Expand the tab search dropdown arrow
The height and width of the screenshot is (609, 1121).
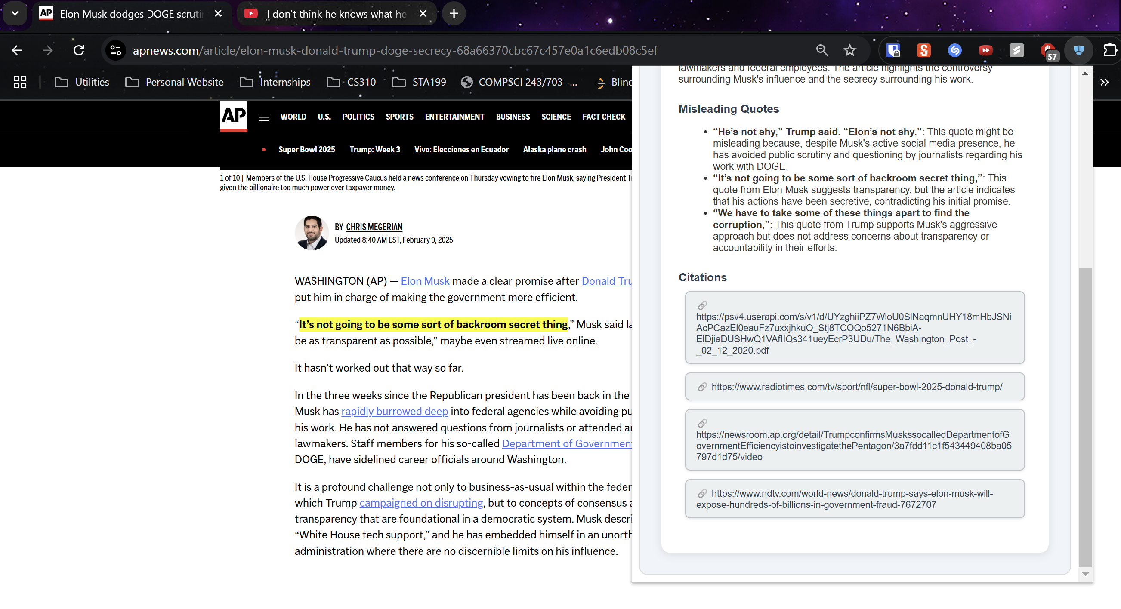click(15, 13)
